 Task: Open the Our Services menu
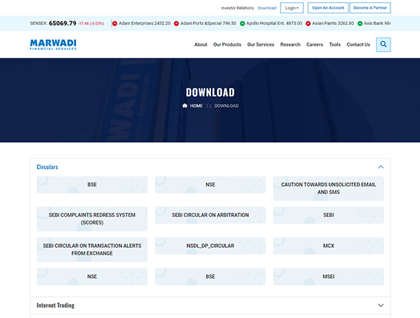(x=261, y=44)
